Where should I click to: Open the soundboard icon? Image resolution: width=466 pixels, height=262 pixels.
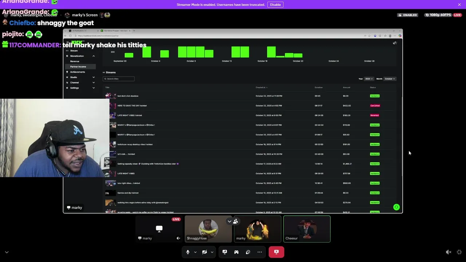point(248,252)
